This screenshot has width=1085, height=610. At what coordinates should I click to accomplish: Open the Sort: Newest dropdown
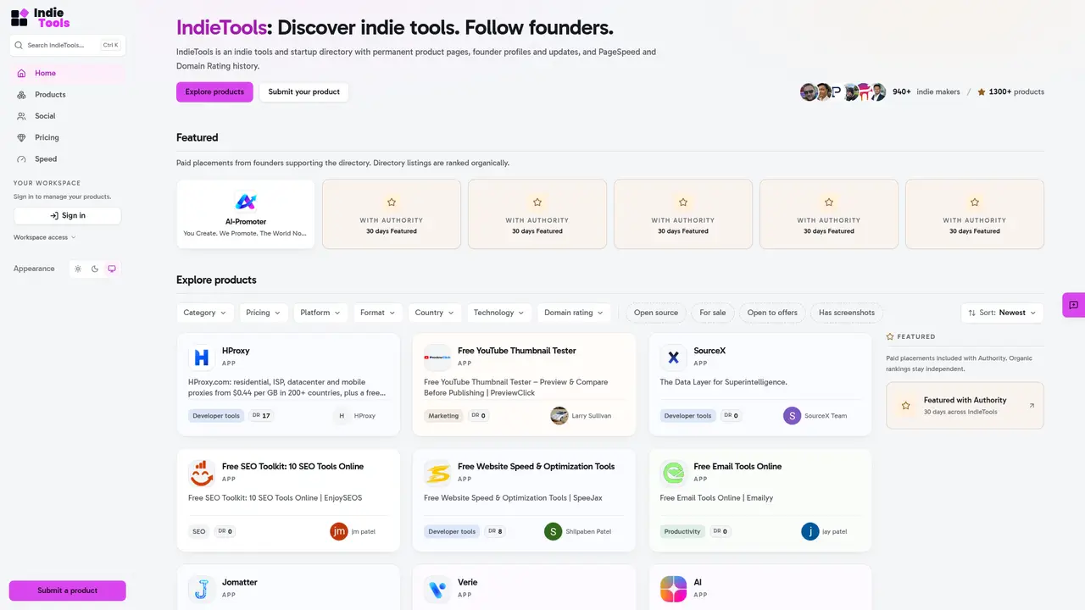(1002, 313)
